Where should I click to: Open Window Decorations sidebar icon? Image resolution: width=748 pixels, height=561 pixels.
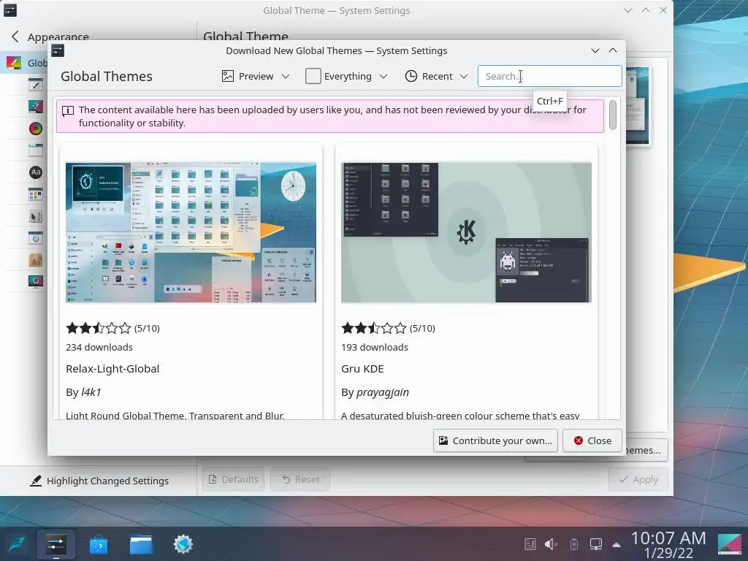point(36,150)
